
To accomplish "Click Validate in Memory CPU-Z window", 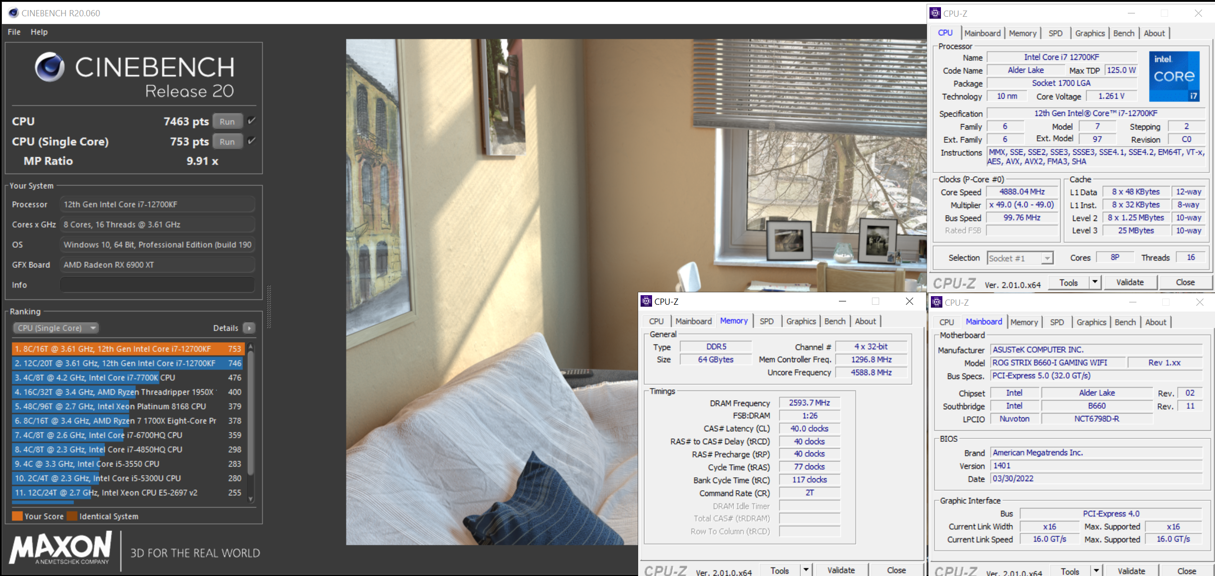I will tap(841, 570).
